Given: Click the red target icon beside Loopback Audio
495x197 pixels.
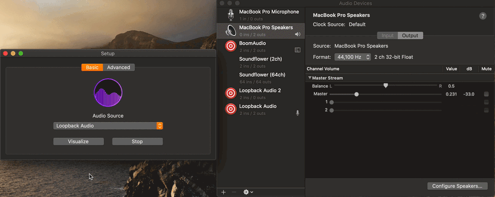Looking at the screenshot, I should pos(231,109).
